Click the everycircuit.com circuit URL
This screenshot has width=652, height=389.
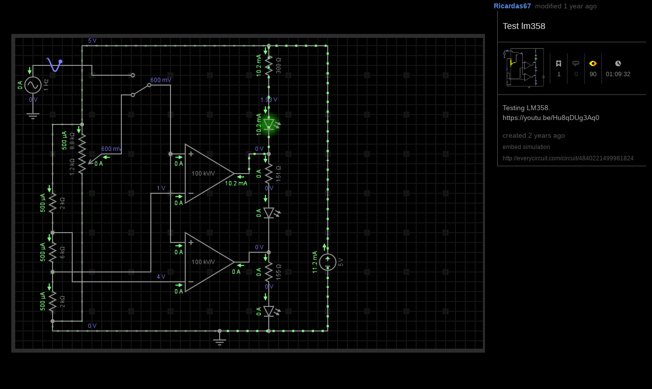point(568,158)
